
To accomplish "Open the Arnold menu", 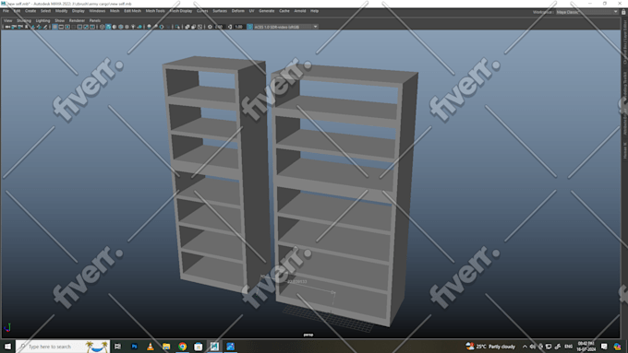I will 300,11.
